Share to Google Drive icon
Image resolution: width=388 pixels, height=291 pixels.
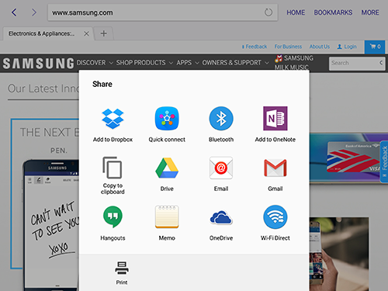tap(167, 168)
